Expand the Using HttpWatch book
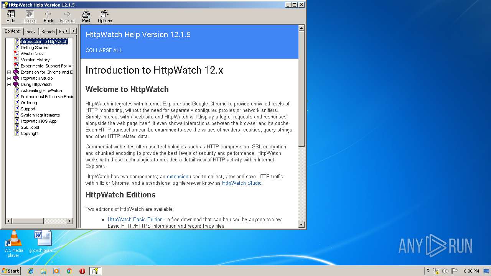This screenshot has height=276, width=491. (9, 84)
